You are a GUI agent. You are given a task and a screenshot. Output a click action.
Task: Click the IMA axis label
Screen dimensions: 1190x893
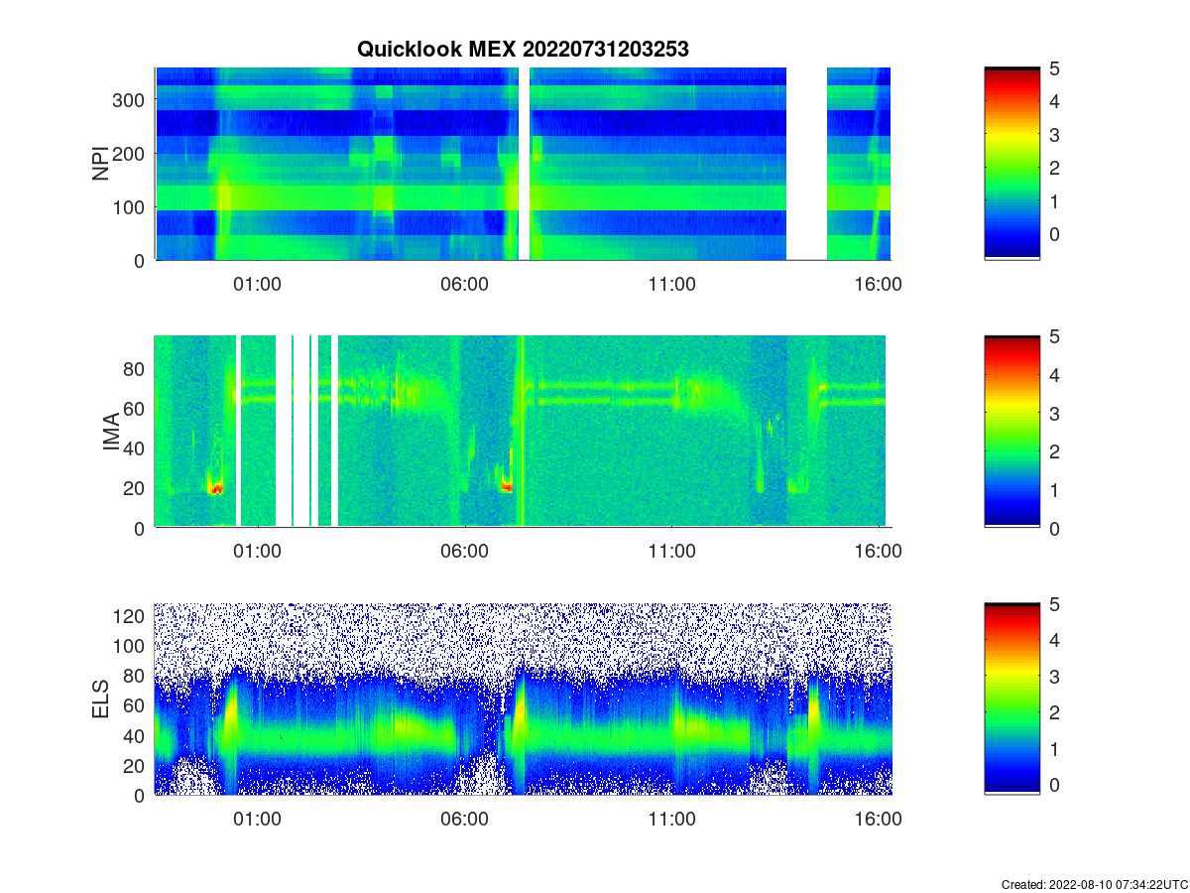(111, 433)
